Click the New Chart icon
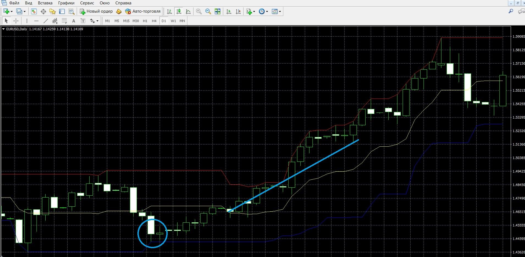Image resolution: width=525 pixels, height=257 pixels. pyautogui.click(x=6, y=11)
